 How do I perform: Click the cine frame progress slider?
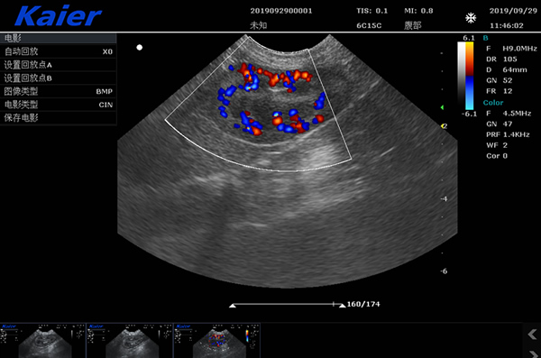coord(287,305)
